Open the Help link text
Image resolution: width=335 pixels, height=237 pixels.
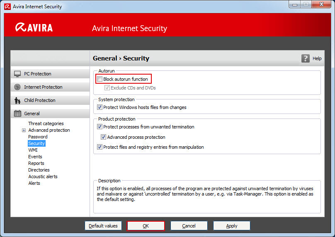click(317, 58)
